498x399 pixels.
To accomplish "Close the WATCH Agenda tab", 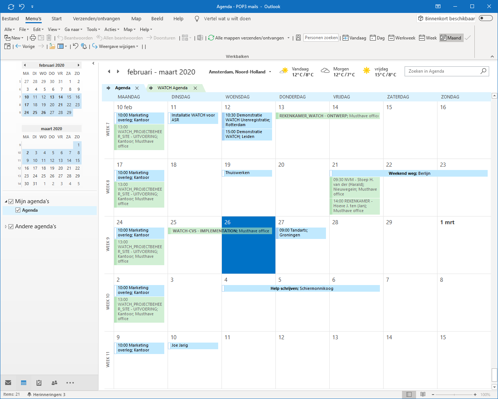I will pyautogui.click(x=195, y=88).
